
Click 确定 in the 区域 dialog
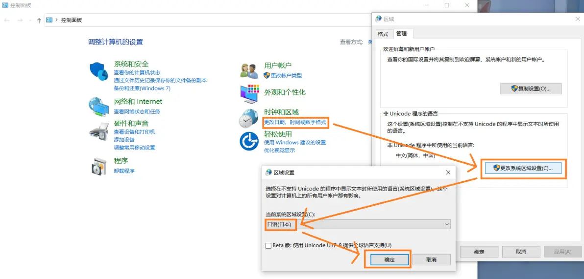coord(479,252)
